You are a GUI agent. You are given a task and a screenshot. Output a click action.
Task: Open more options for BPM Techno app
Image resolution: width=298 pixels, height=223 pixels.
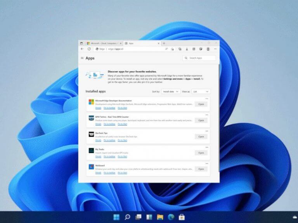coord(207,115)
